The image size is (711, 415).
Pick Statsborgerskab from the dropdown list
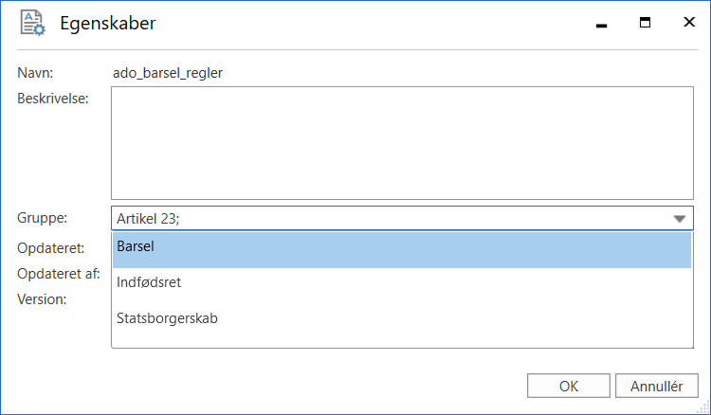tap(401, 318)
